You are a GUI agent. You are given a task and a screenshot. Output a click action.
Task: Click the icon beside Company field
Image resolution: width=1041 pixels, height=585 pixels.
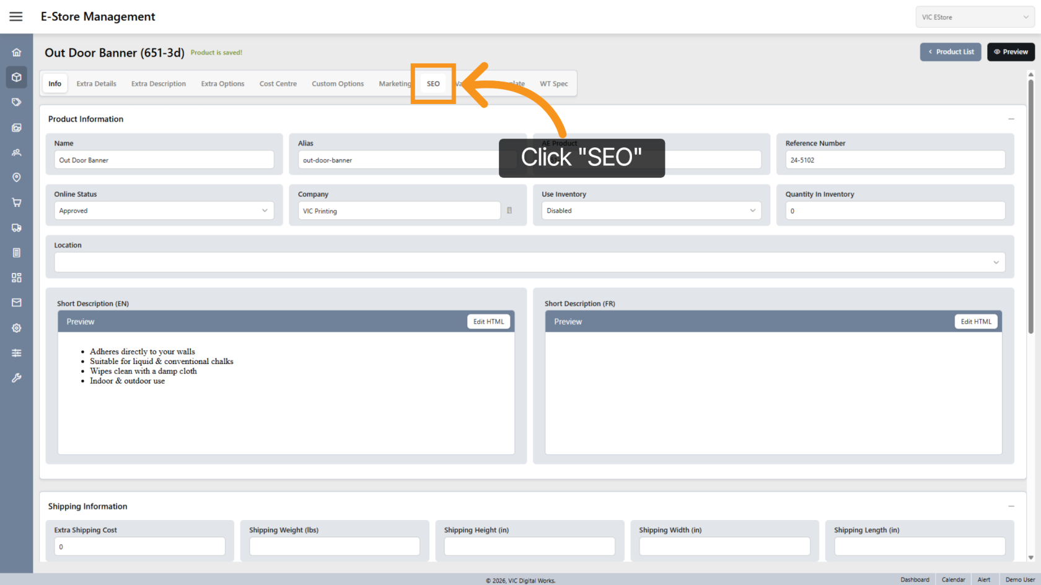(x=509, y=210)
